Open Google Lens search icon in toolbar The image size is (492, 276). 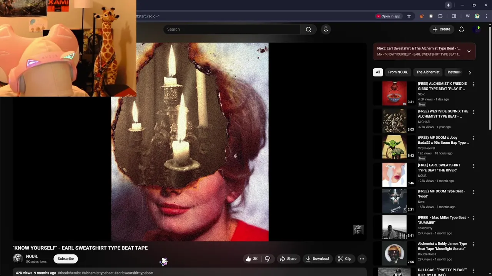[x=454, y=16]
